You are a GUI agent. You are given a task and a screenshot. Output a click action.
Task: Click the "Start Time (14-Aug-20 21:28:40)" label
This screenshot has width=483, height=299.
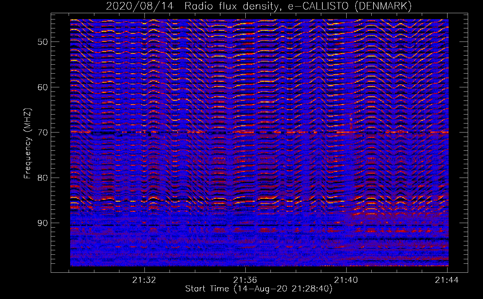pyautogui.click(x=259, y=289)
